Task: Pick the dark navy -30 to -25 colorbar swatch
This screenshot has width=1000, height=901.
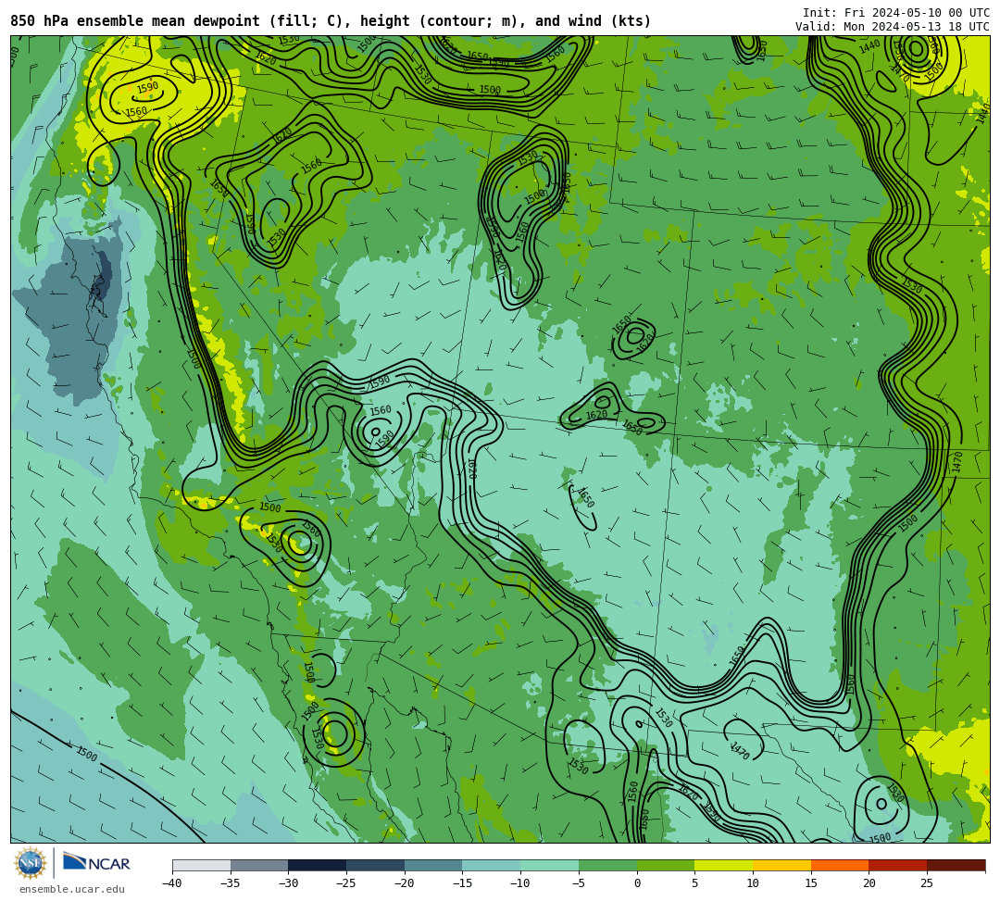Action: pos(317,865)
